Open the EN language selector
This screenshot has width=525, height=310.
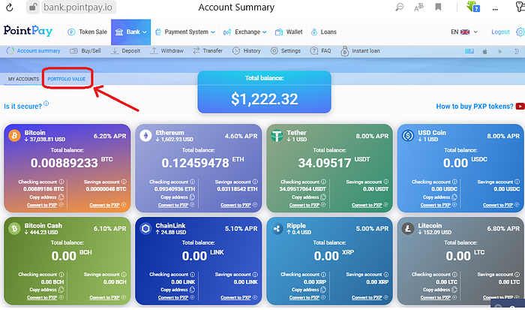click(x=464, y=32)
